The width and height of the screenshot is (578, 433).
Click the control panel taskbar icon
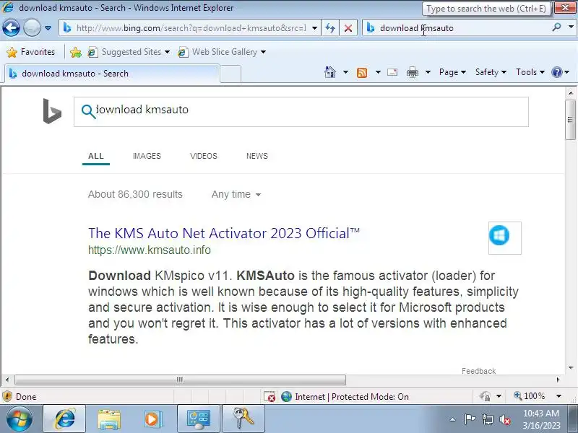pos(198,419)
